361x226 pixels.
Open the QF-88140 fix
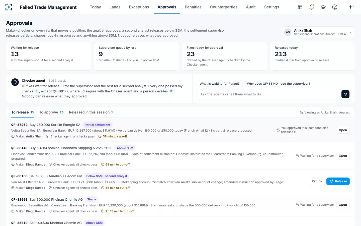(343, 156)
